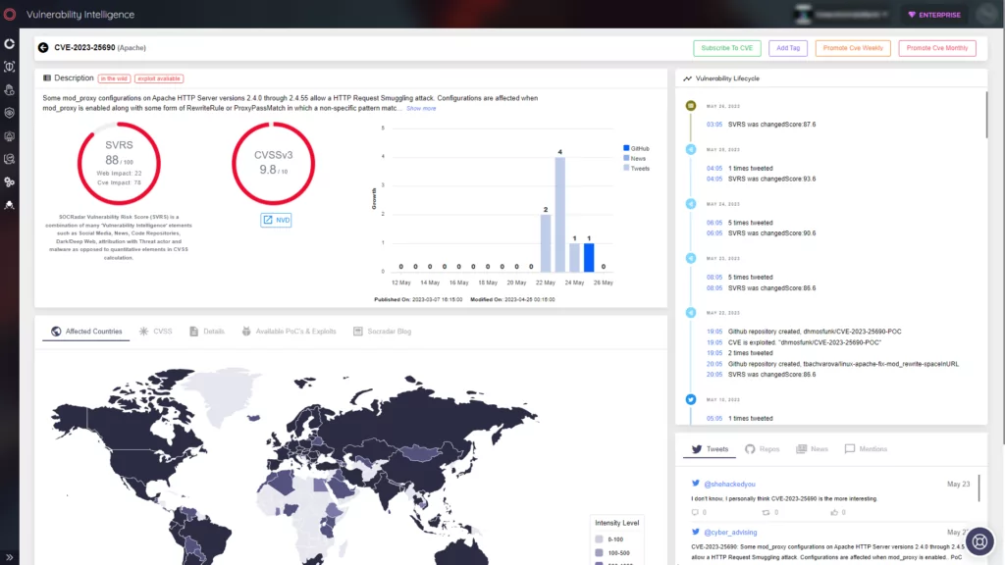Click 'CVE is exploited' lifecycle entry

coord(805,342)
